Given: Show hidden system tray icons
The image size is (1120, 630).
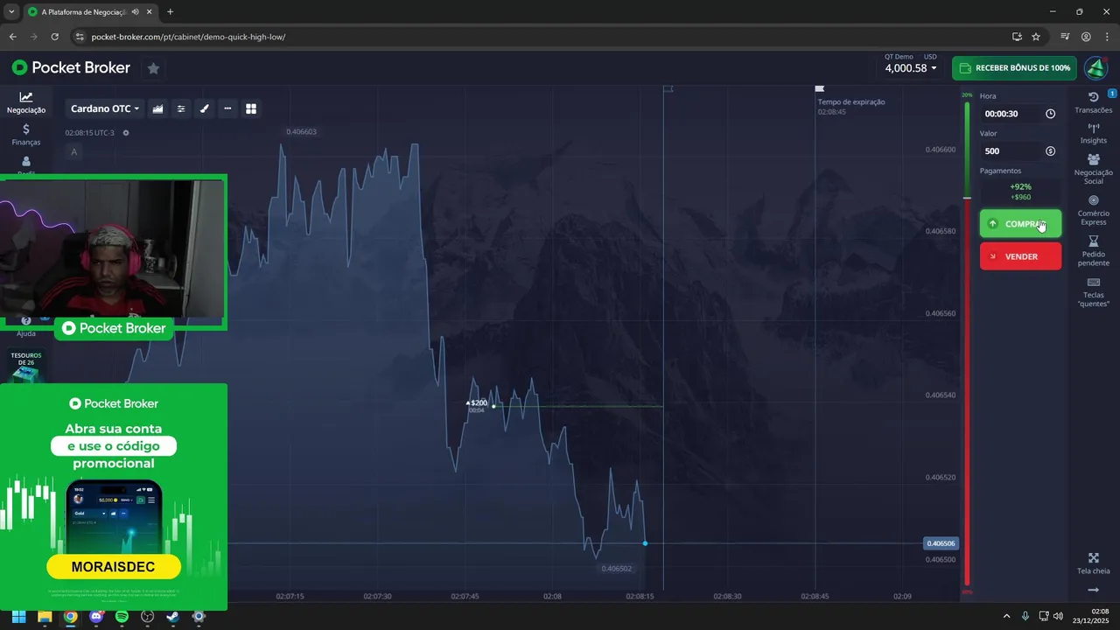Looking at the screenshot, I should click(1008, 617).
